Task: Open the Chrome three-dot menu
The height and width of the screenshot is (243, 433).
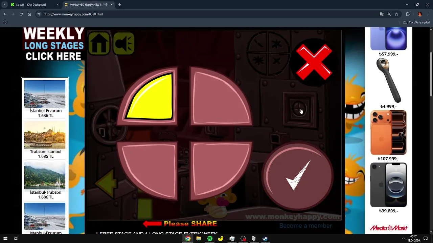Action: coord(428,14)
